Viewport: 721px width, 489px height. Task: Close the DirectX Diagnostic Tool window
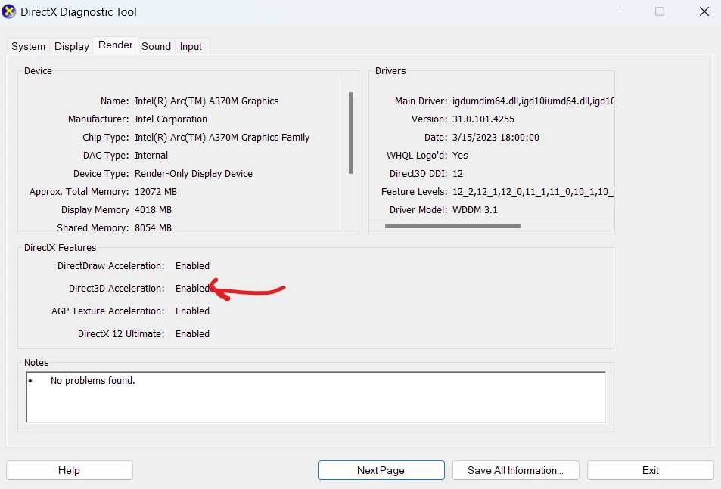704,11
